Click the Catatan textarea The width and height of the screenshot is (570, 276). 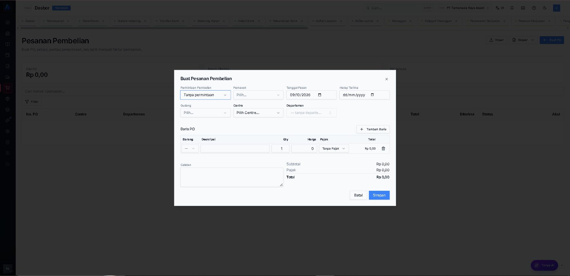click(232, 177)
